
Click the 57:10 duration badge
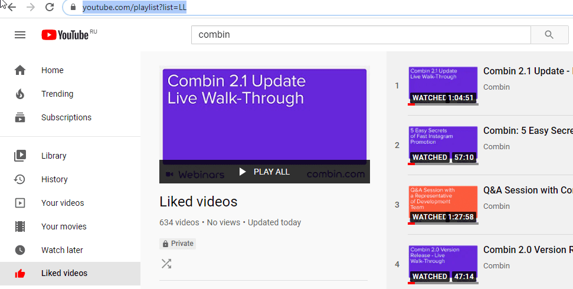pyautogui.click(x=464, y=157)
